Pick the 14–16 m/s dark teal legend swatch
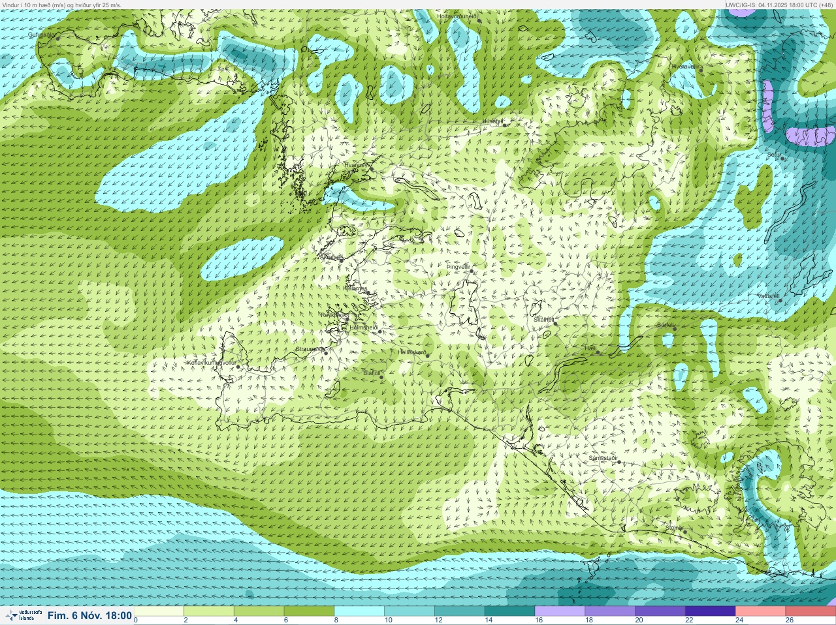 coord(509,611)
